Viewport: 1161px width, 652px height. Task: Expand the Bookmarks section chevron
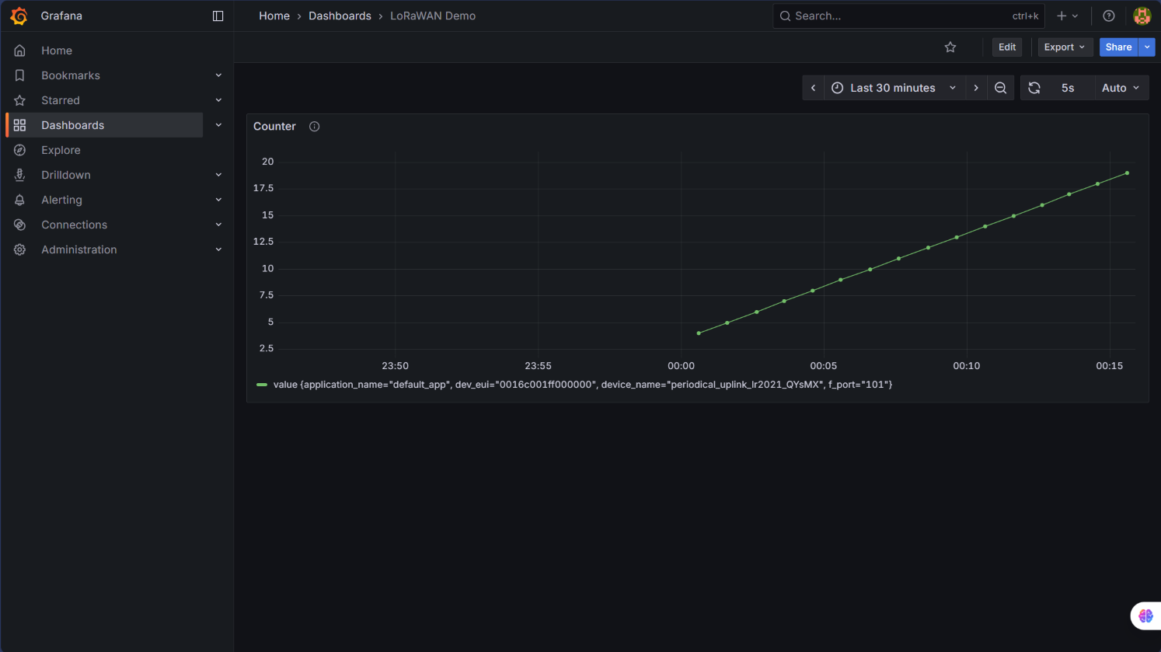pos(218,75)
